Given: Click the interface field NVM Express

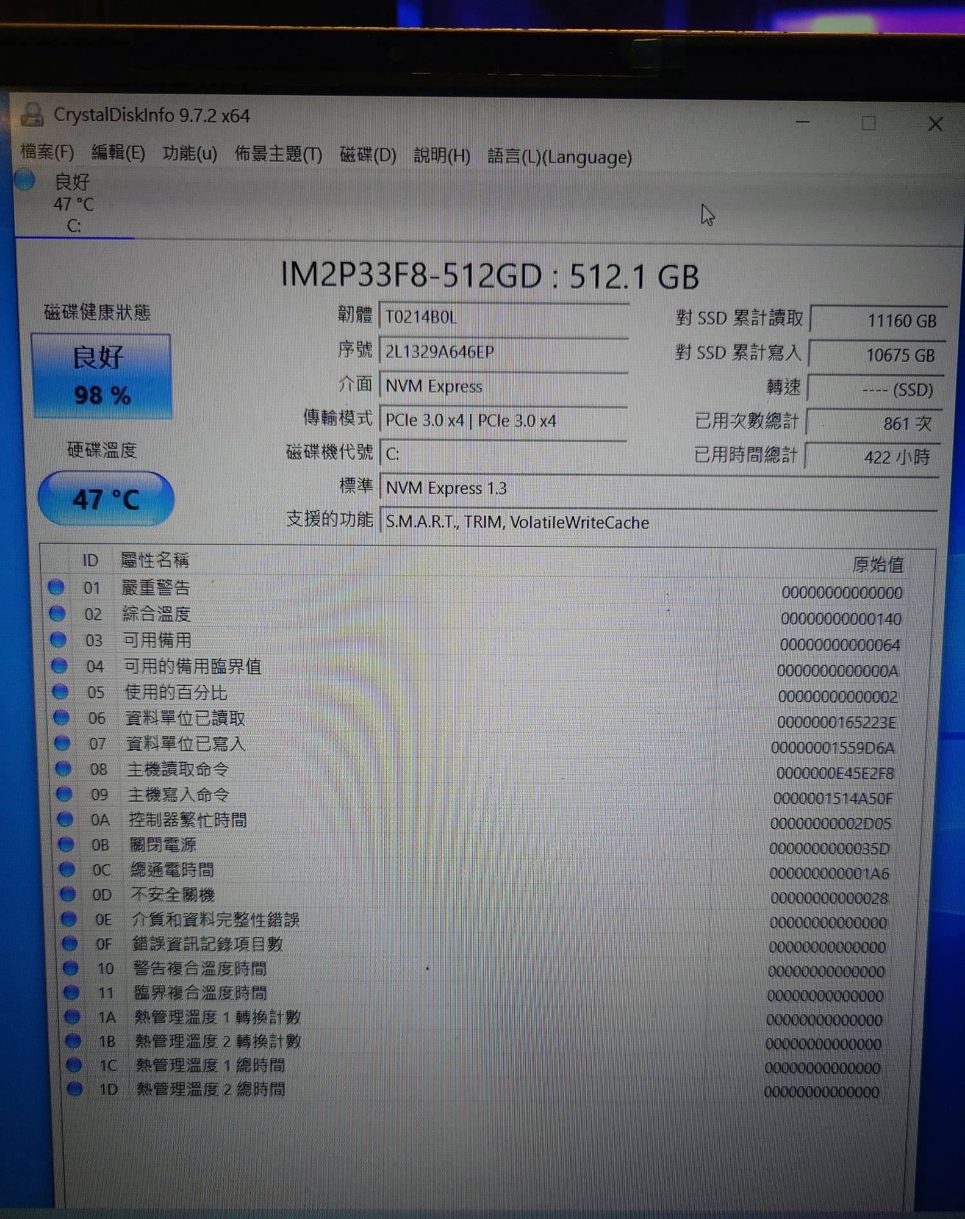Looking at the screenshot, I should pos(503,386).
